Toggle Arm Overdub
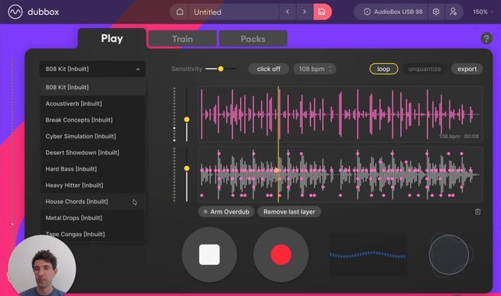This screenshot has height=296, width=501. (226, 212)
